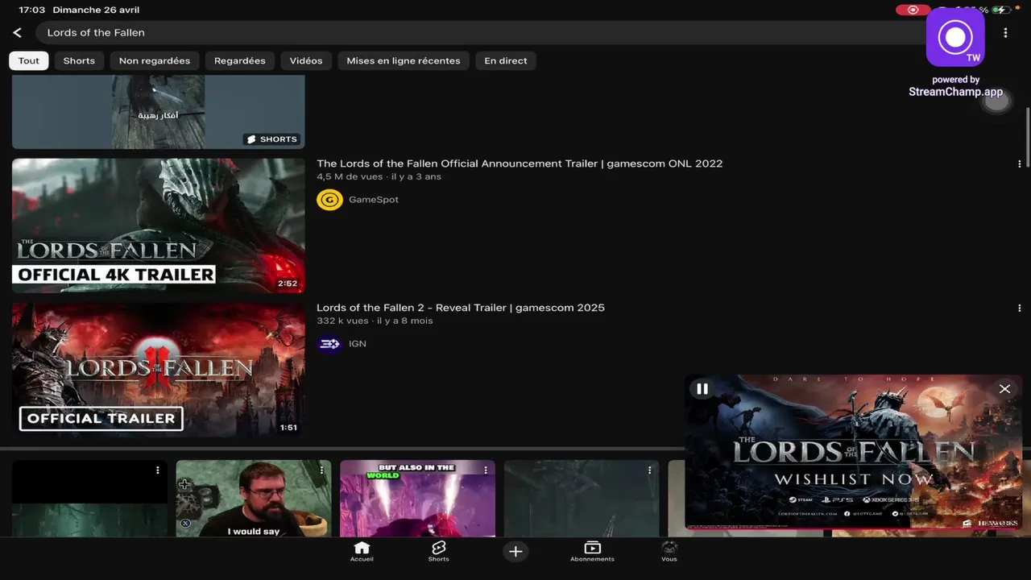Close the miniplayer

click(1004, 389)
